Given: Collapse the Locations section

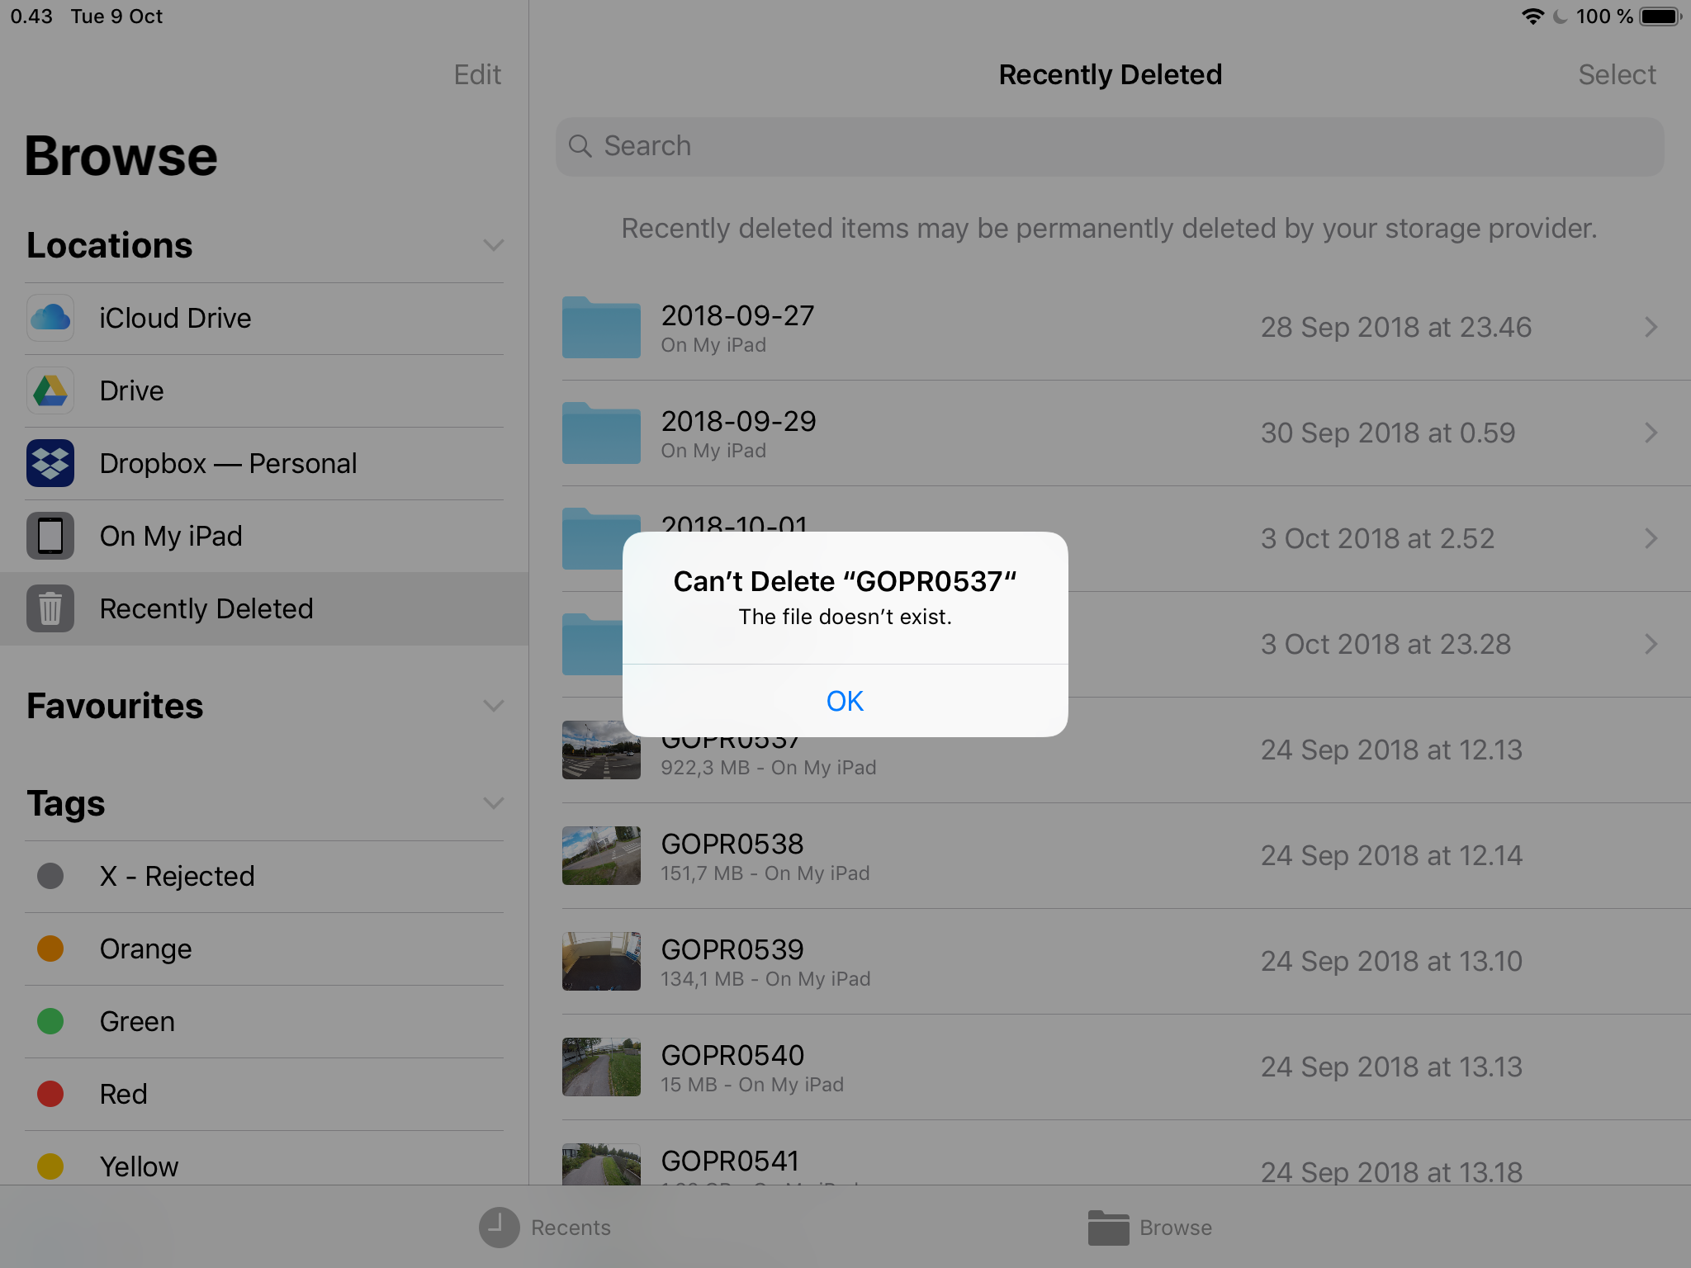Looking at the screenshot, I should [x=493, y=245].
